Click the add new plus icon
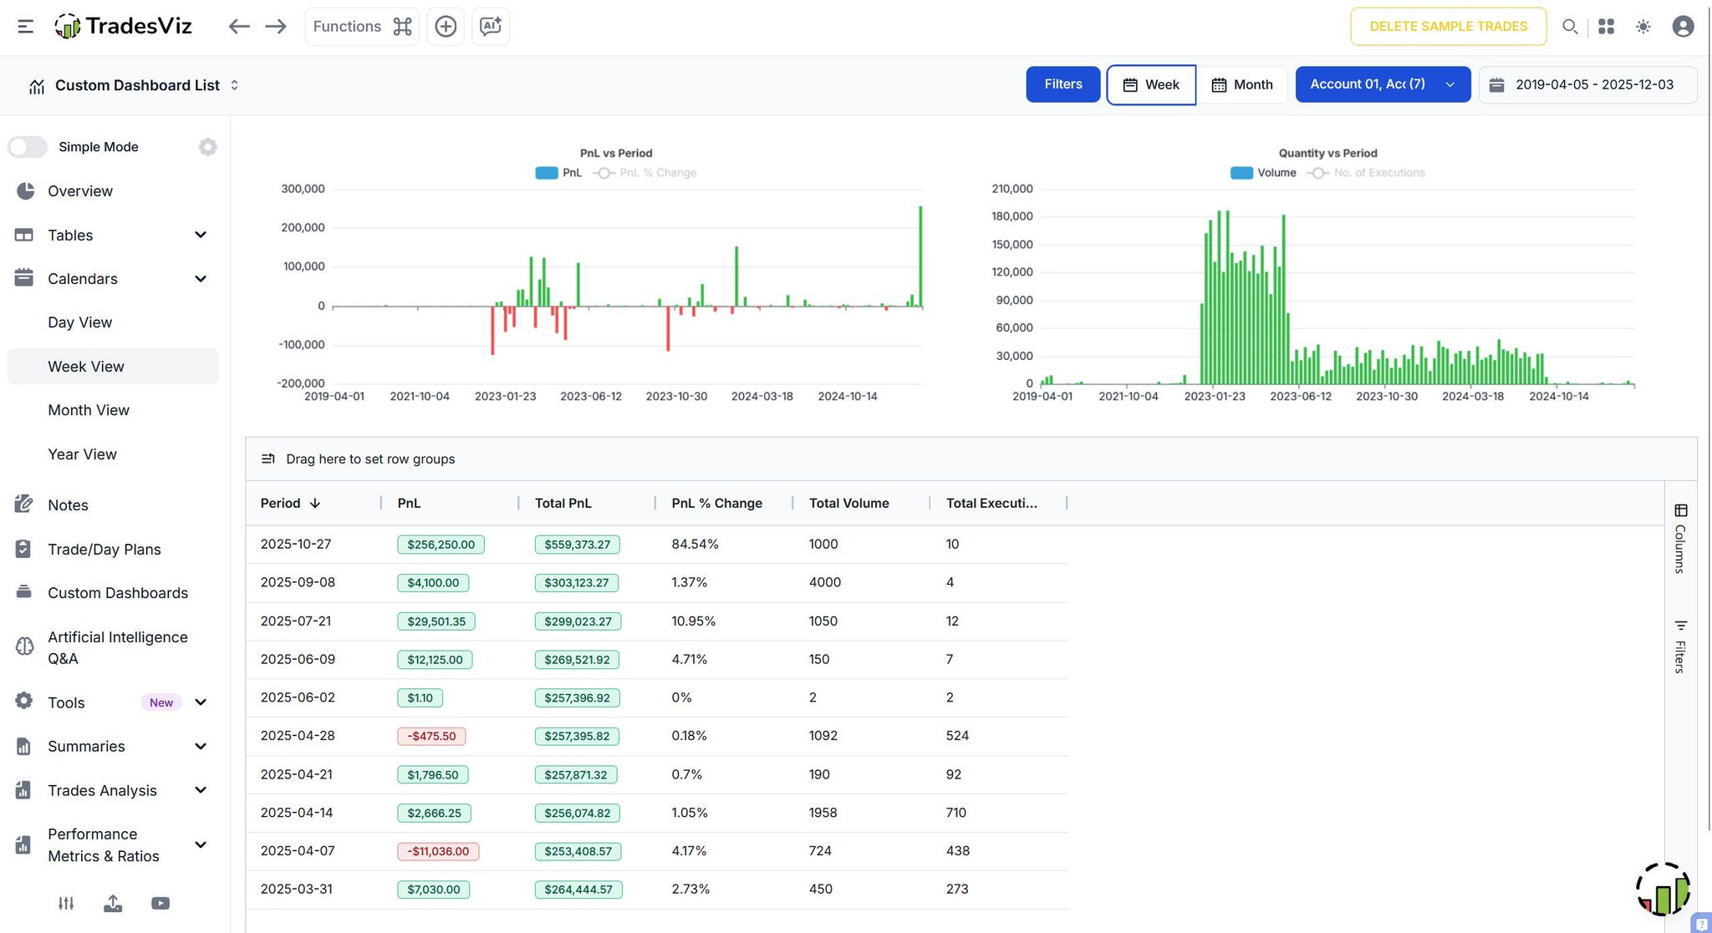This screenshot has height=933, width=1712. [446, 27]
